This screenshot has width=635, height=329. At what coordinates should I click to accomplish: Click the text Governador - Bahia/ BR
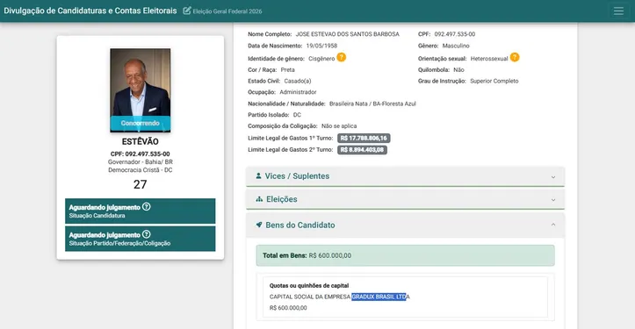[x=141, y=162]
